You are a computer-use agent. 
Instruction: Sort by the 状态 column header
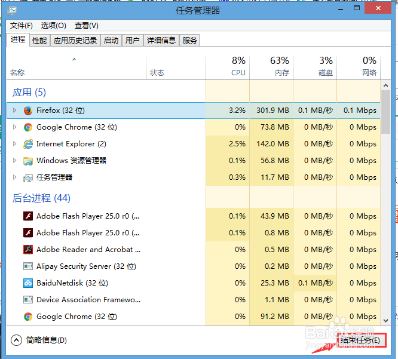[176, 67]
